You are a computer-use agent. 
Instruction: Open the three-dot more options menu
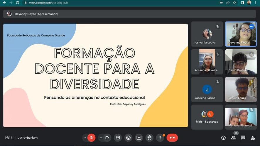click(160, 138)
